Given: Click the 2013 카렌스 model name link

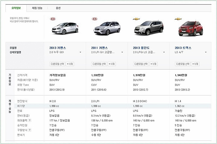Looking at the screenshot, I should click(x=58, y=48).
